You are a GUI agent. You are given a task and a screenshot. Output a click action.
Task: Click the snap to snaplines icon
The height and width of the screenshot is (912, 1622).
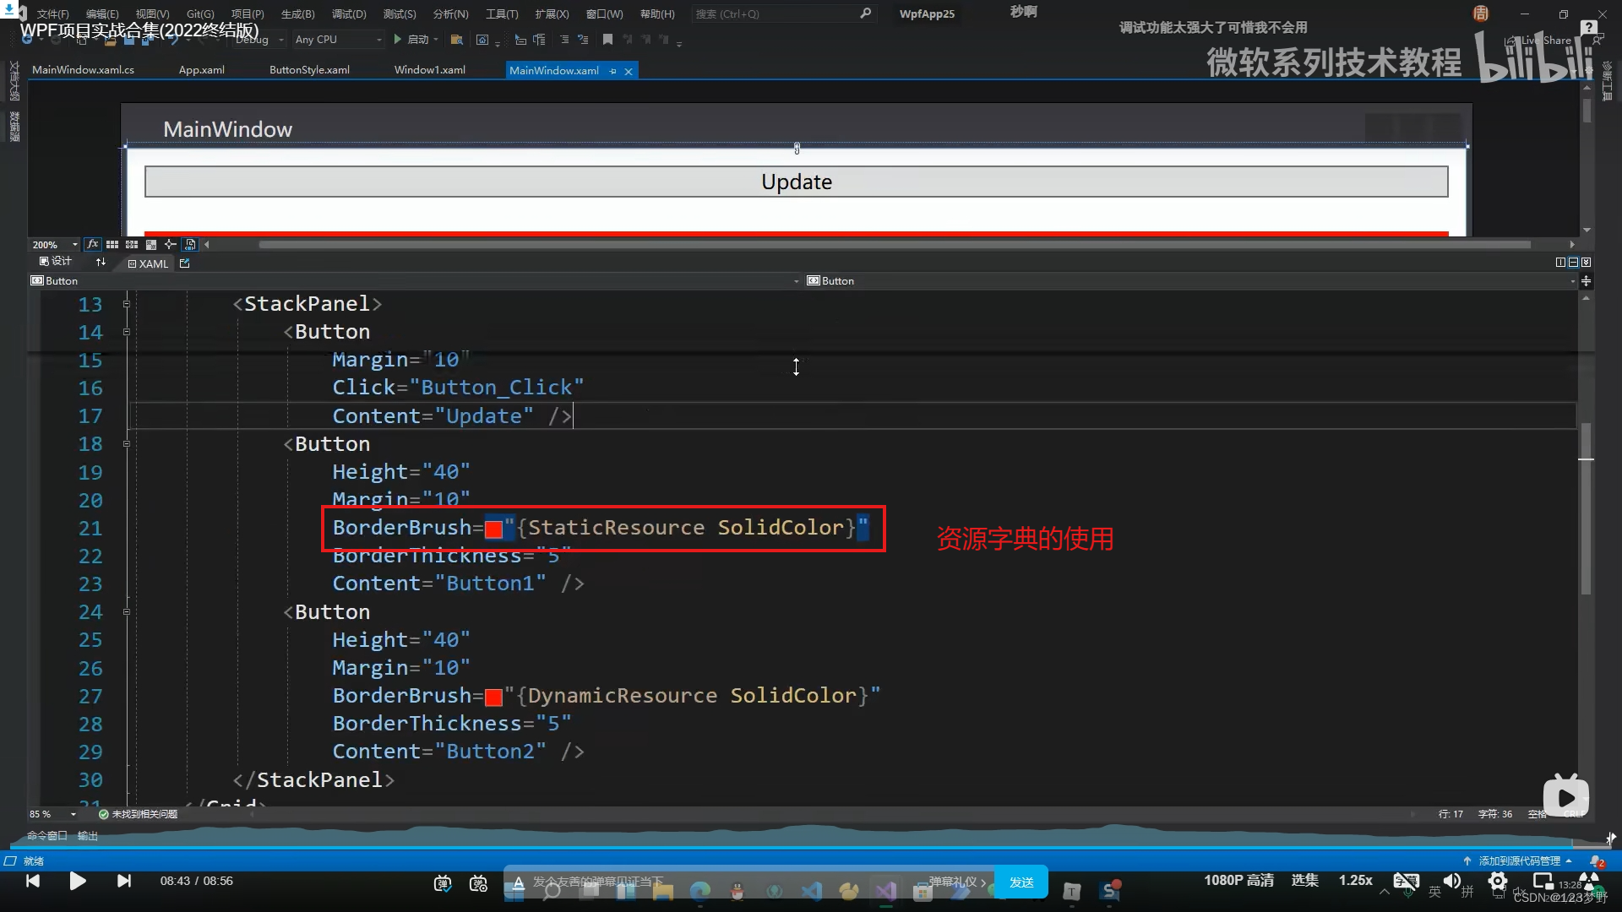click(x=171, y=245)
